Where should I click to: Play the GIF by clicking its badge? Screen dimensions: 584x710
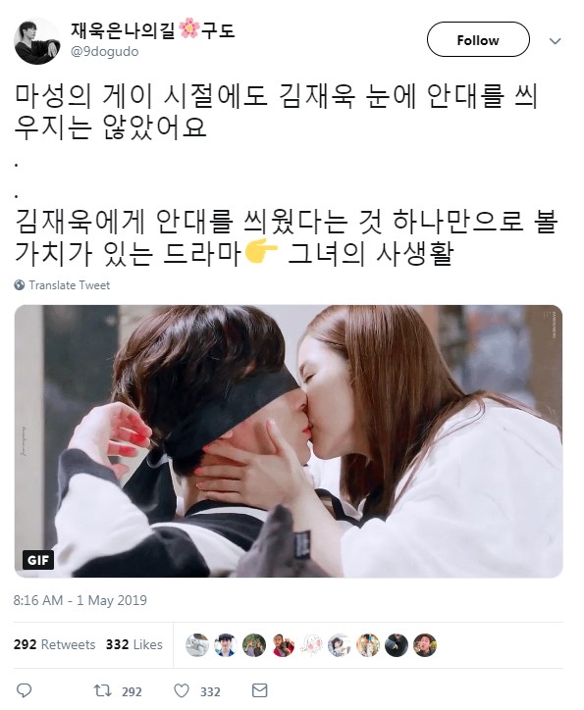(x=38, y=560)
